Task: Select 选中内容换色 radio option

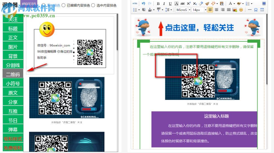Action: click(93, 5)
